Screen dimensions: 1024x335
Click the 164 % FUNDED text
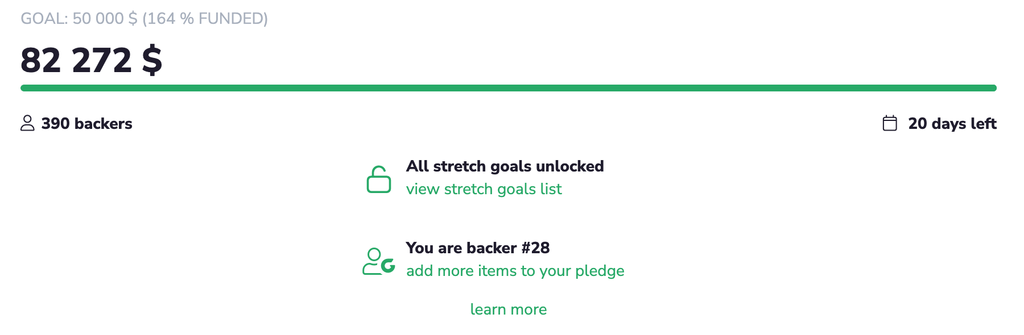click(x=205, y=19)
